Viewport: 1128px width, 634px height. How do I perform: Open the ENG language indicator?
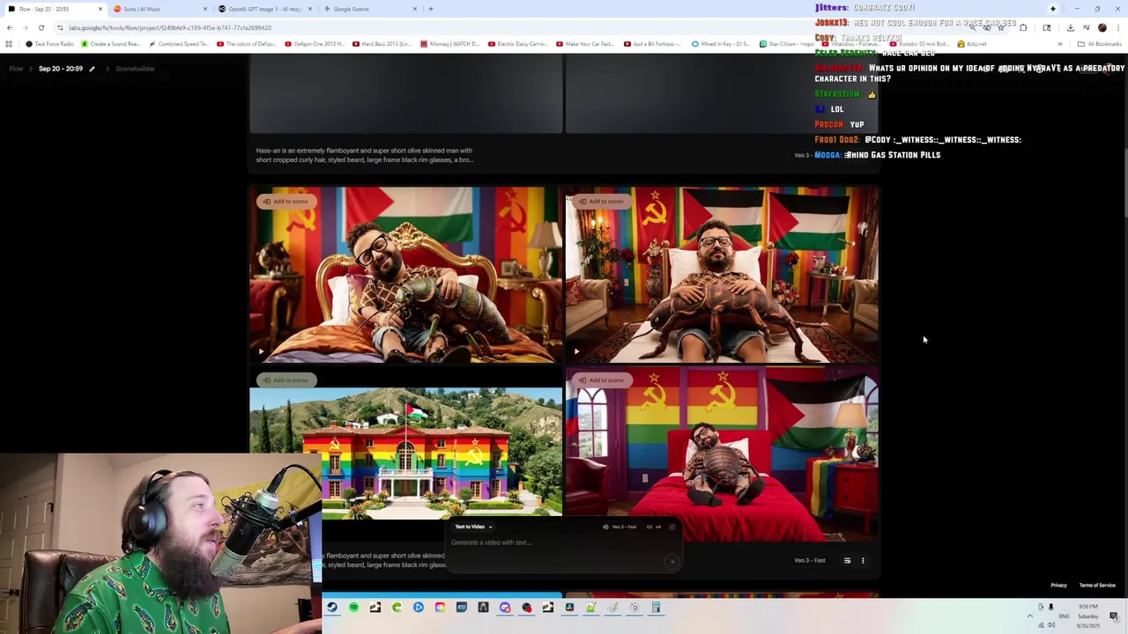pyautogui.click(x=1064, y=616)
